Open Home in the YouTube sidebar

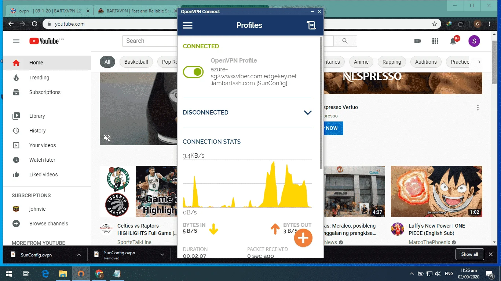(47, 63)
